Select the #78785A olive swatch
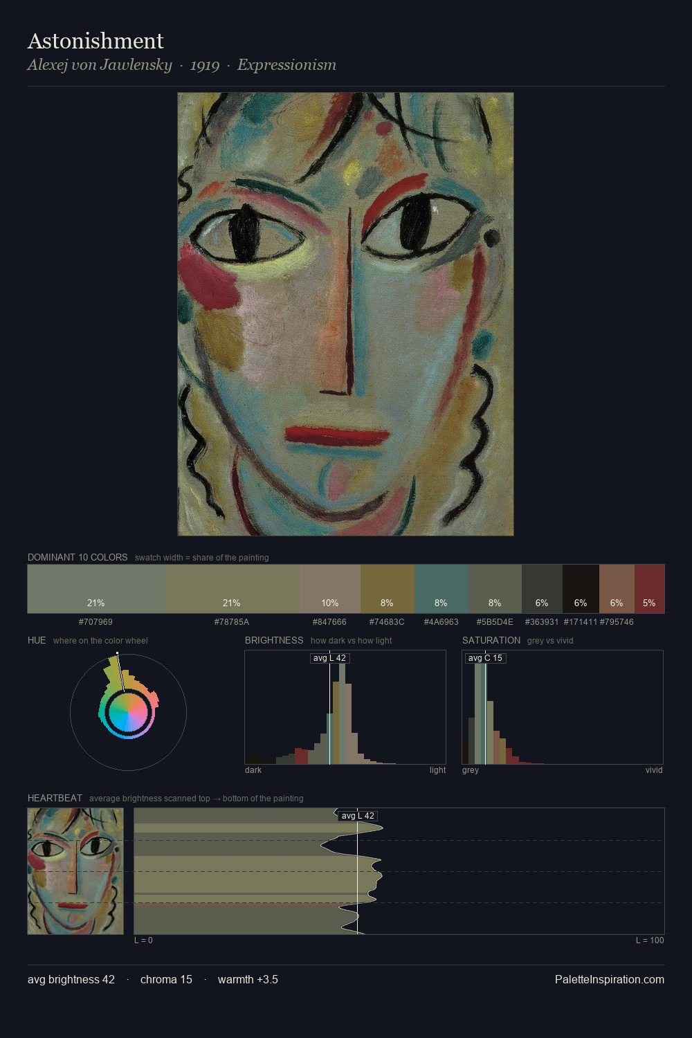The height and width of the screenshot is (1038, 692). [x=232, y=589]
